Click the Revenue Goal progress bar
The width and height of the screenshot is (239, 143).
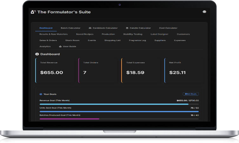pos(119,104)
